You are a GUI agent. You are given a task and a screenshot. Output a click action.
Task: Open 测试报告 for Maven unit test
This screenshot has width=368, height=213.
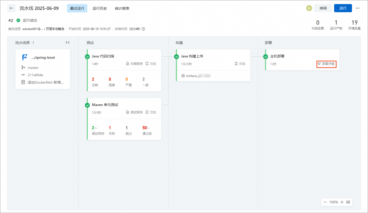pyautogui.click(x=135, y=112)
